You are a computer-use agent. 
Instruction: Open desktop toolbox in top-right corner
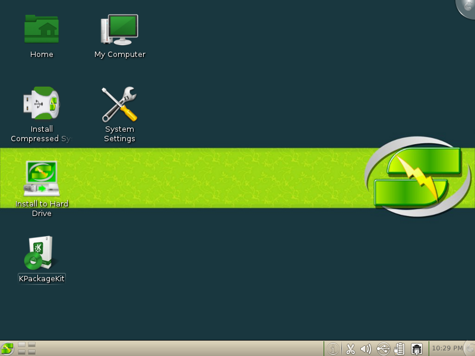click(x=468, y=6)
